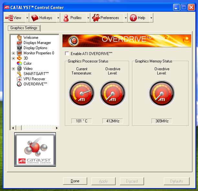This screenshot has height=191, width=198.
Task: Click the 101 °C temperature readout
Action: [x=82, y=121]
